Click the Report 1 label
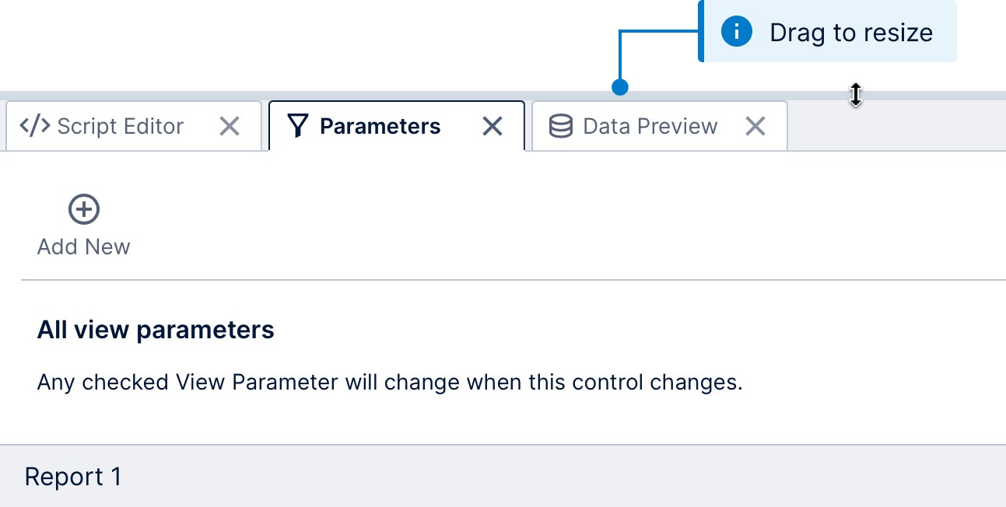Viewport: 1006px width, 507px height. 73,477
